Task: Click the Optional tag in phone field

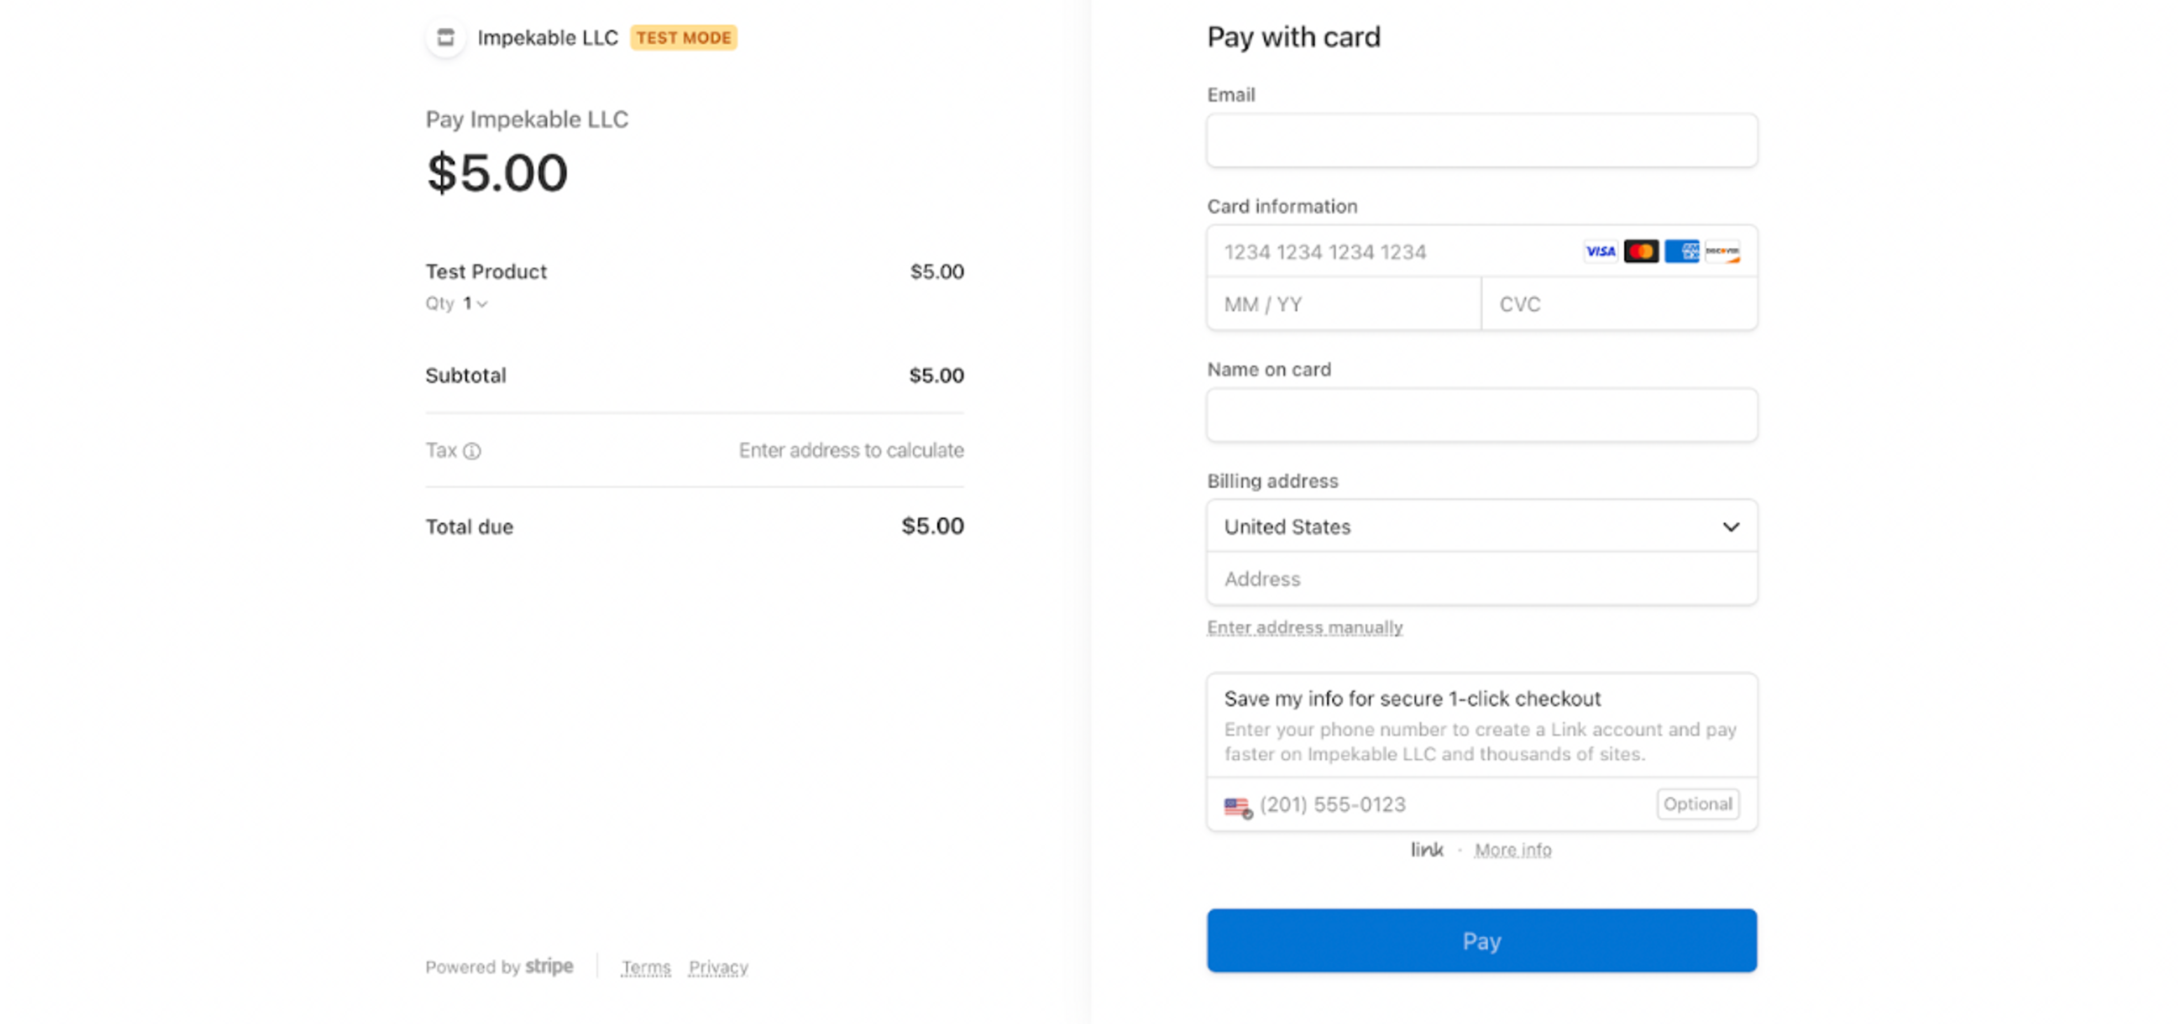Action: tap(1698, 803)
